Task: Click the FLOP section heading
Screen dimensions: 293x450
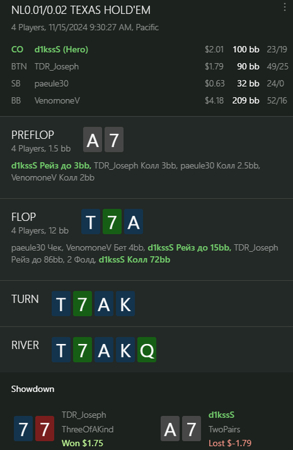Action: [x=24, y=217]
